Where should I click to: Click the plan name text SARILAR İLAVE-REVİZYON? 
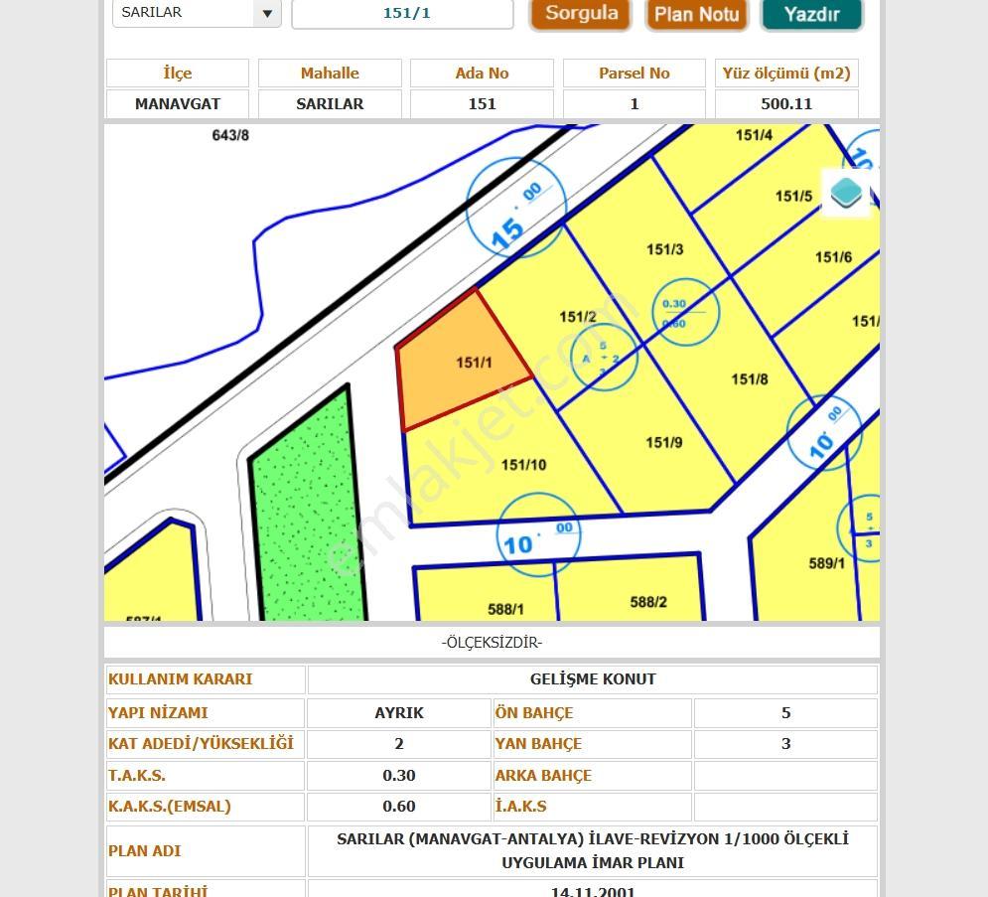tap(592, 851)
